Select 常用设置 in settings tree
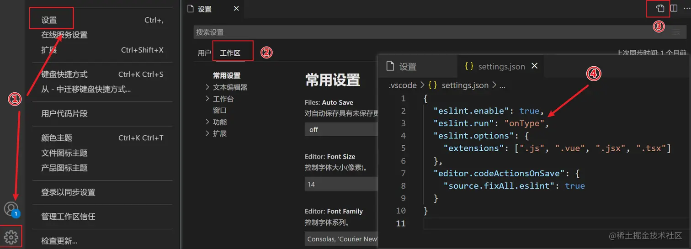This screenshot has height=249, width=691. (x=226, y=75)
